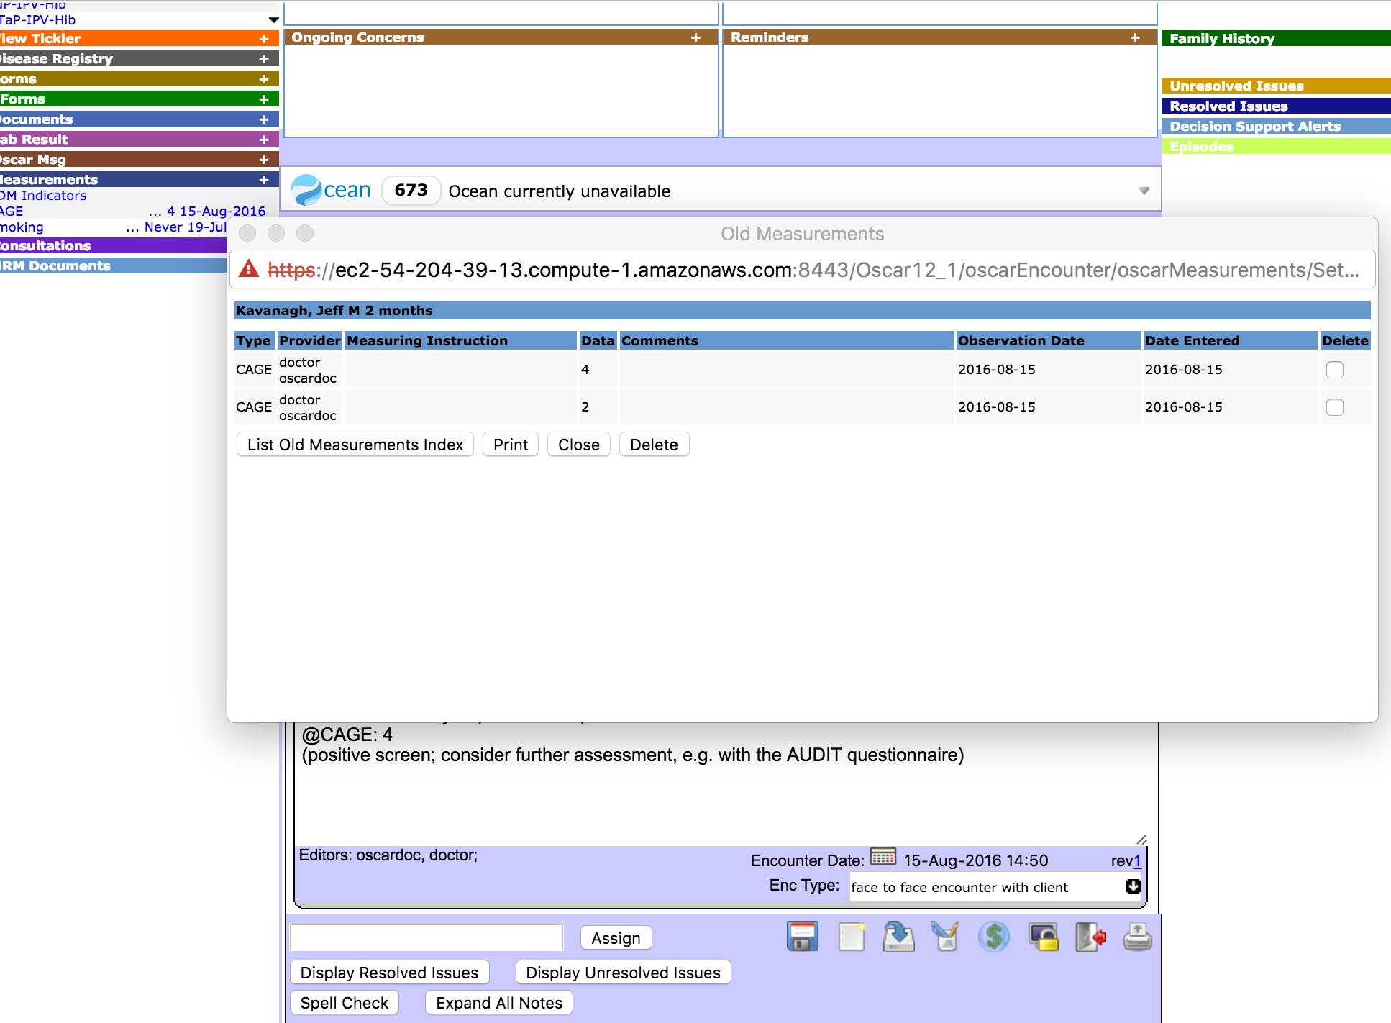The width and height of the screenshot is (1391, 1023).
Task: Click the exit door icon with red arrow
Action: pos(1090,937)
